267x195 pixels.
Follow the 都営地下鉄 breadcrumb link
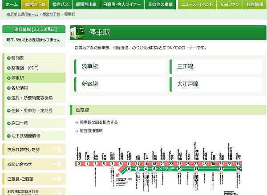[x=51, y=14]
